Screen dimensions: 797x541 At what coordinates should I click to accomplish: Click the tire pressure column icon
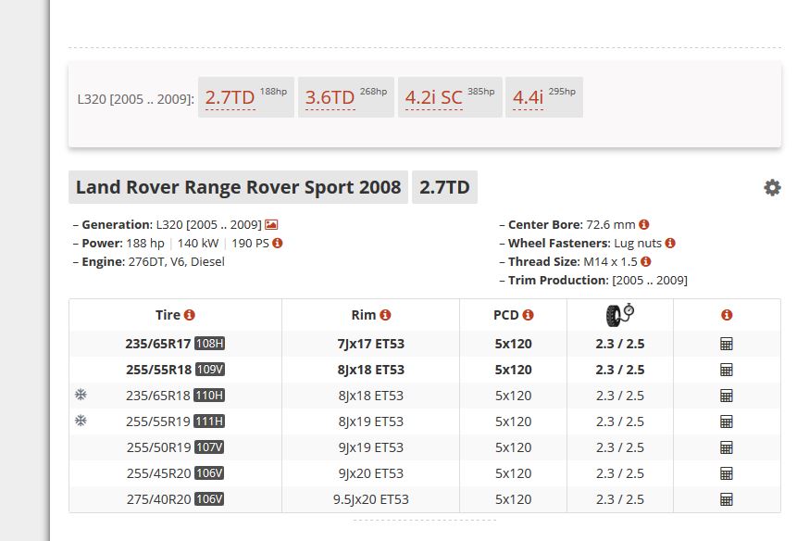click(x=619, y=315)
